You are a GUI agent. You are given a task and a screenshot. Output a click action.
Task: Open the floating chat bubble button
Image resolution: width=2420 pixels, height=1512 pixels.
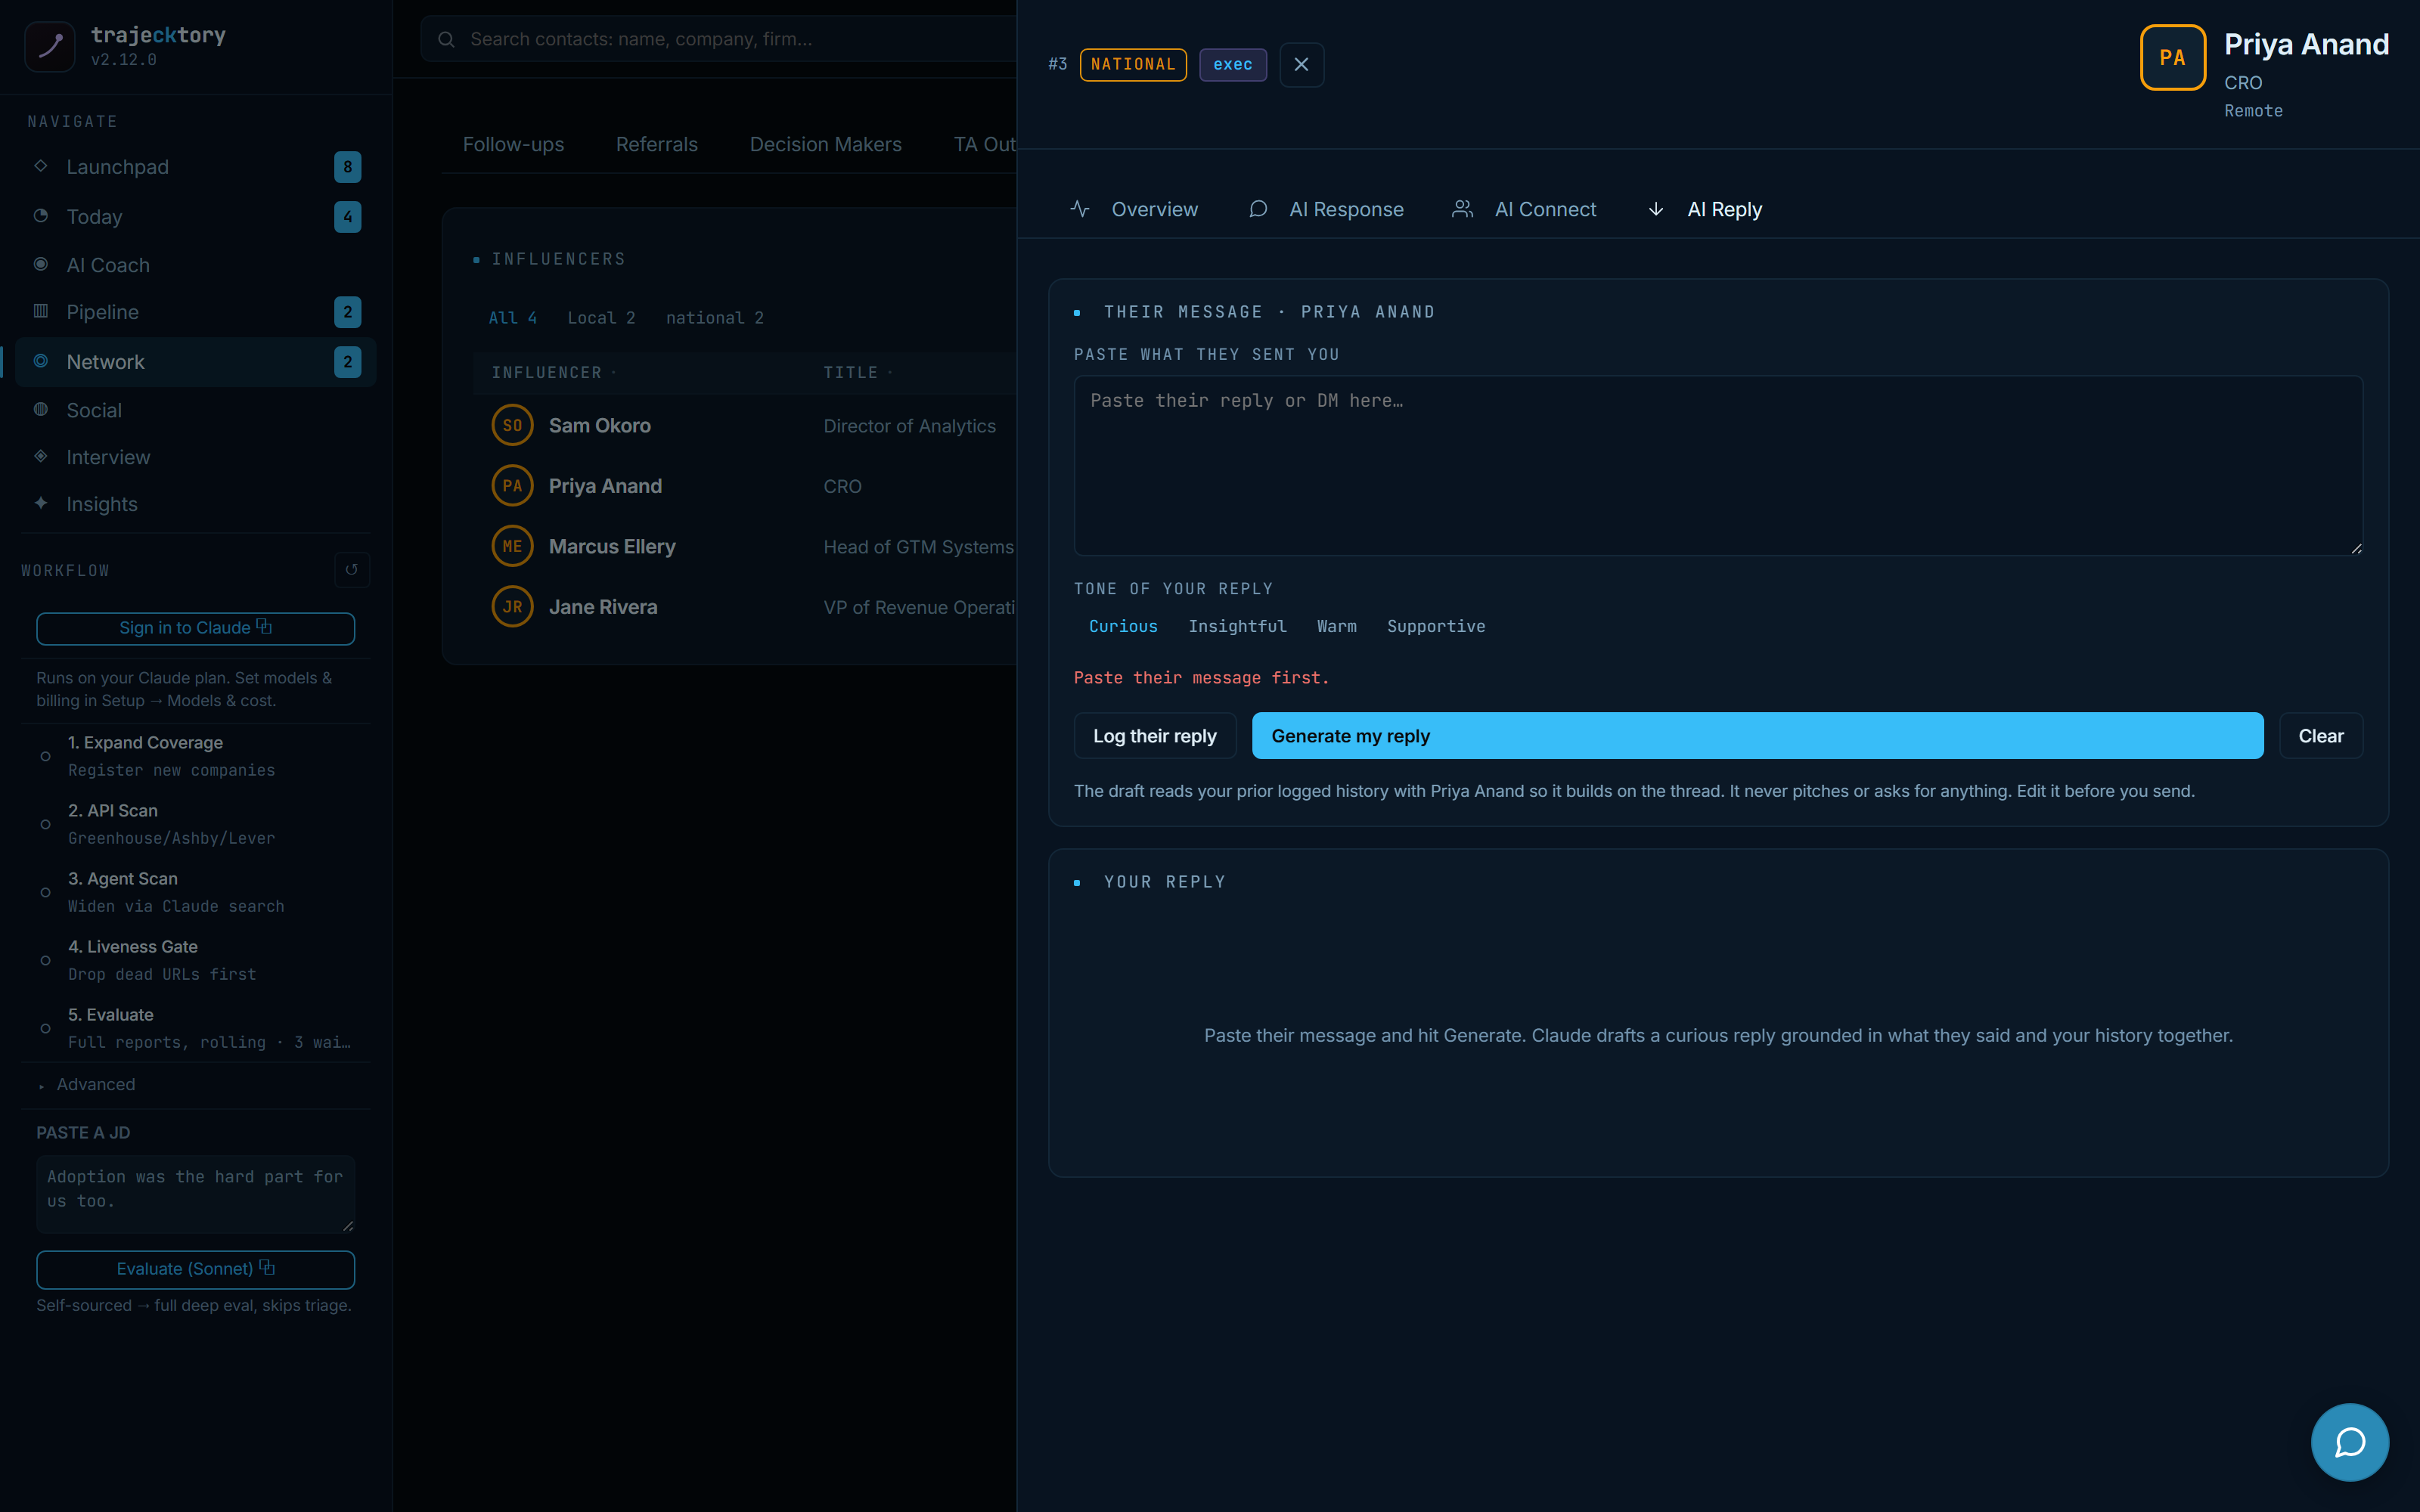pos(2349,1442)
